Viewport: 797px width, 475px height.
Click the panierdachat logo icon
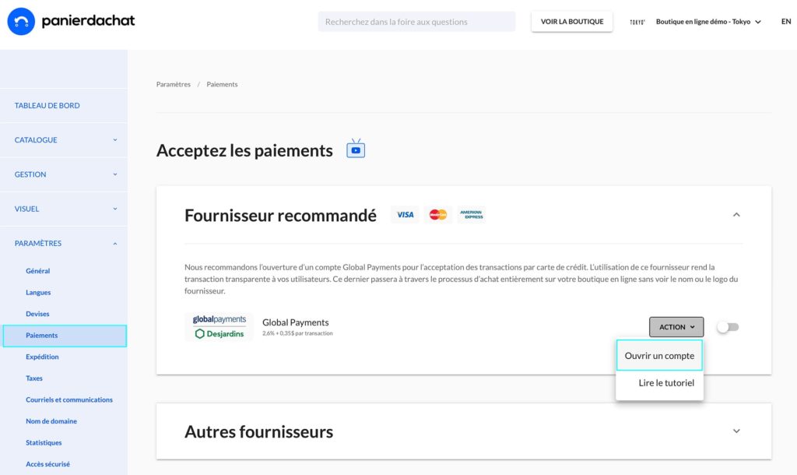coord(21,21)
